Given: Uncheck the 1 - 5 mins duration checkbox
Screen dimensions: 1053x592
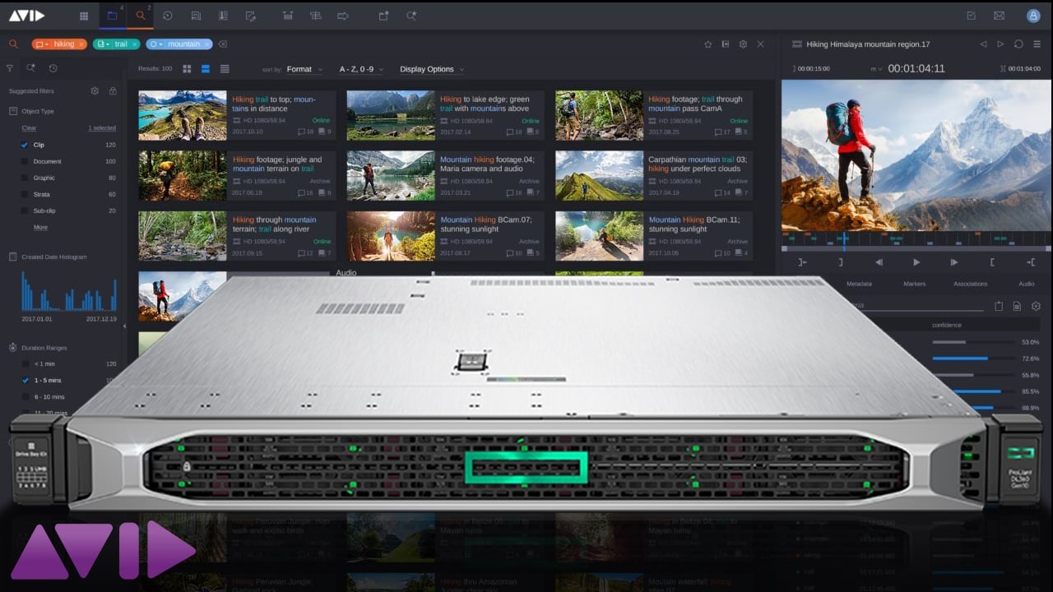Looking at the screenshot, I should [25, 380].
